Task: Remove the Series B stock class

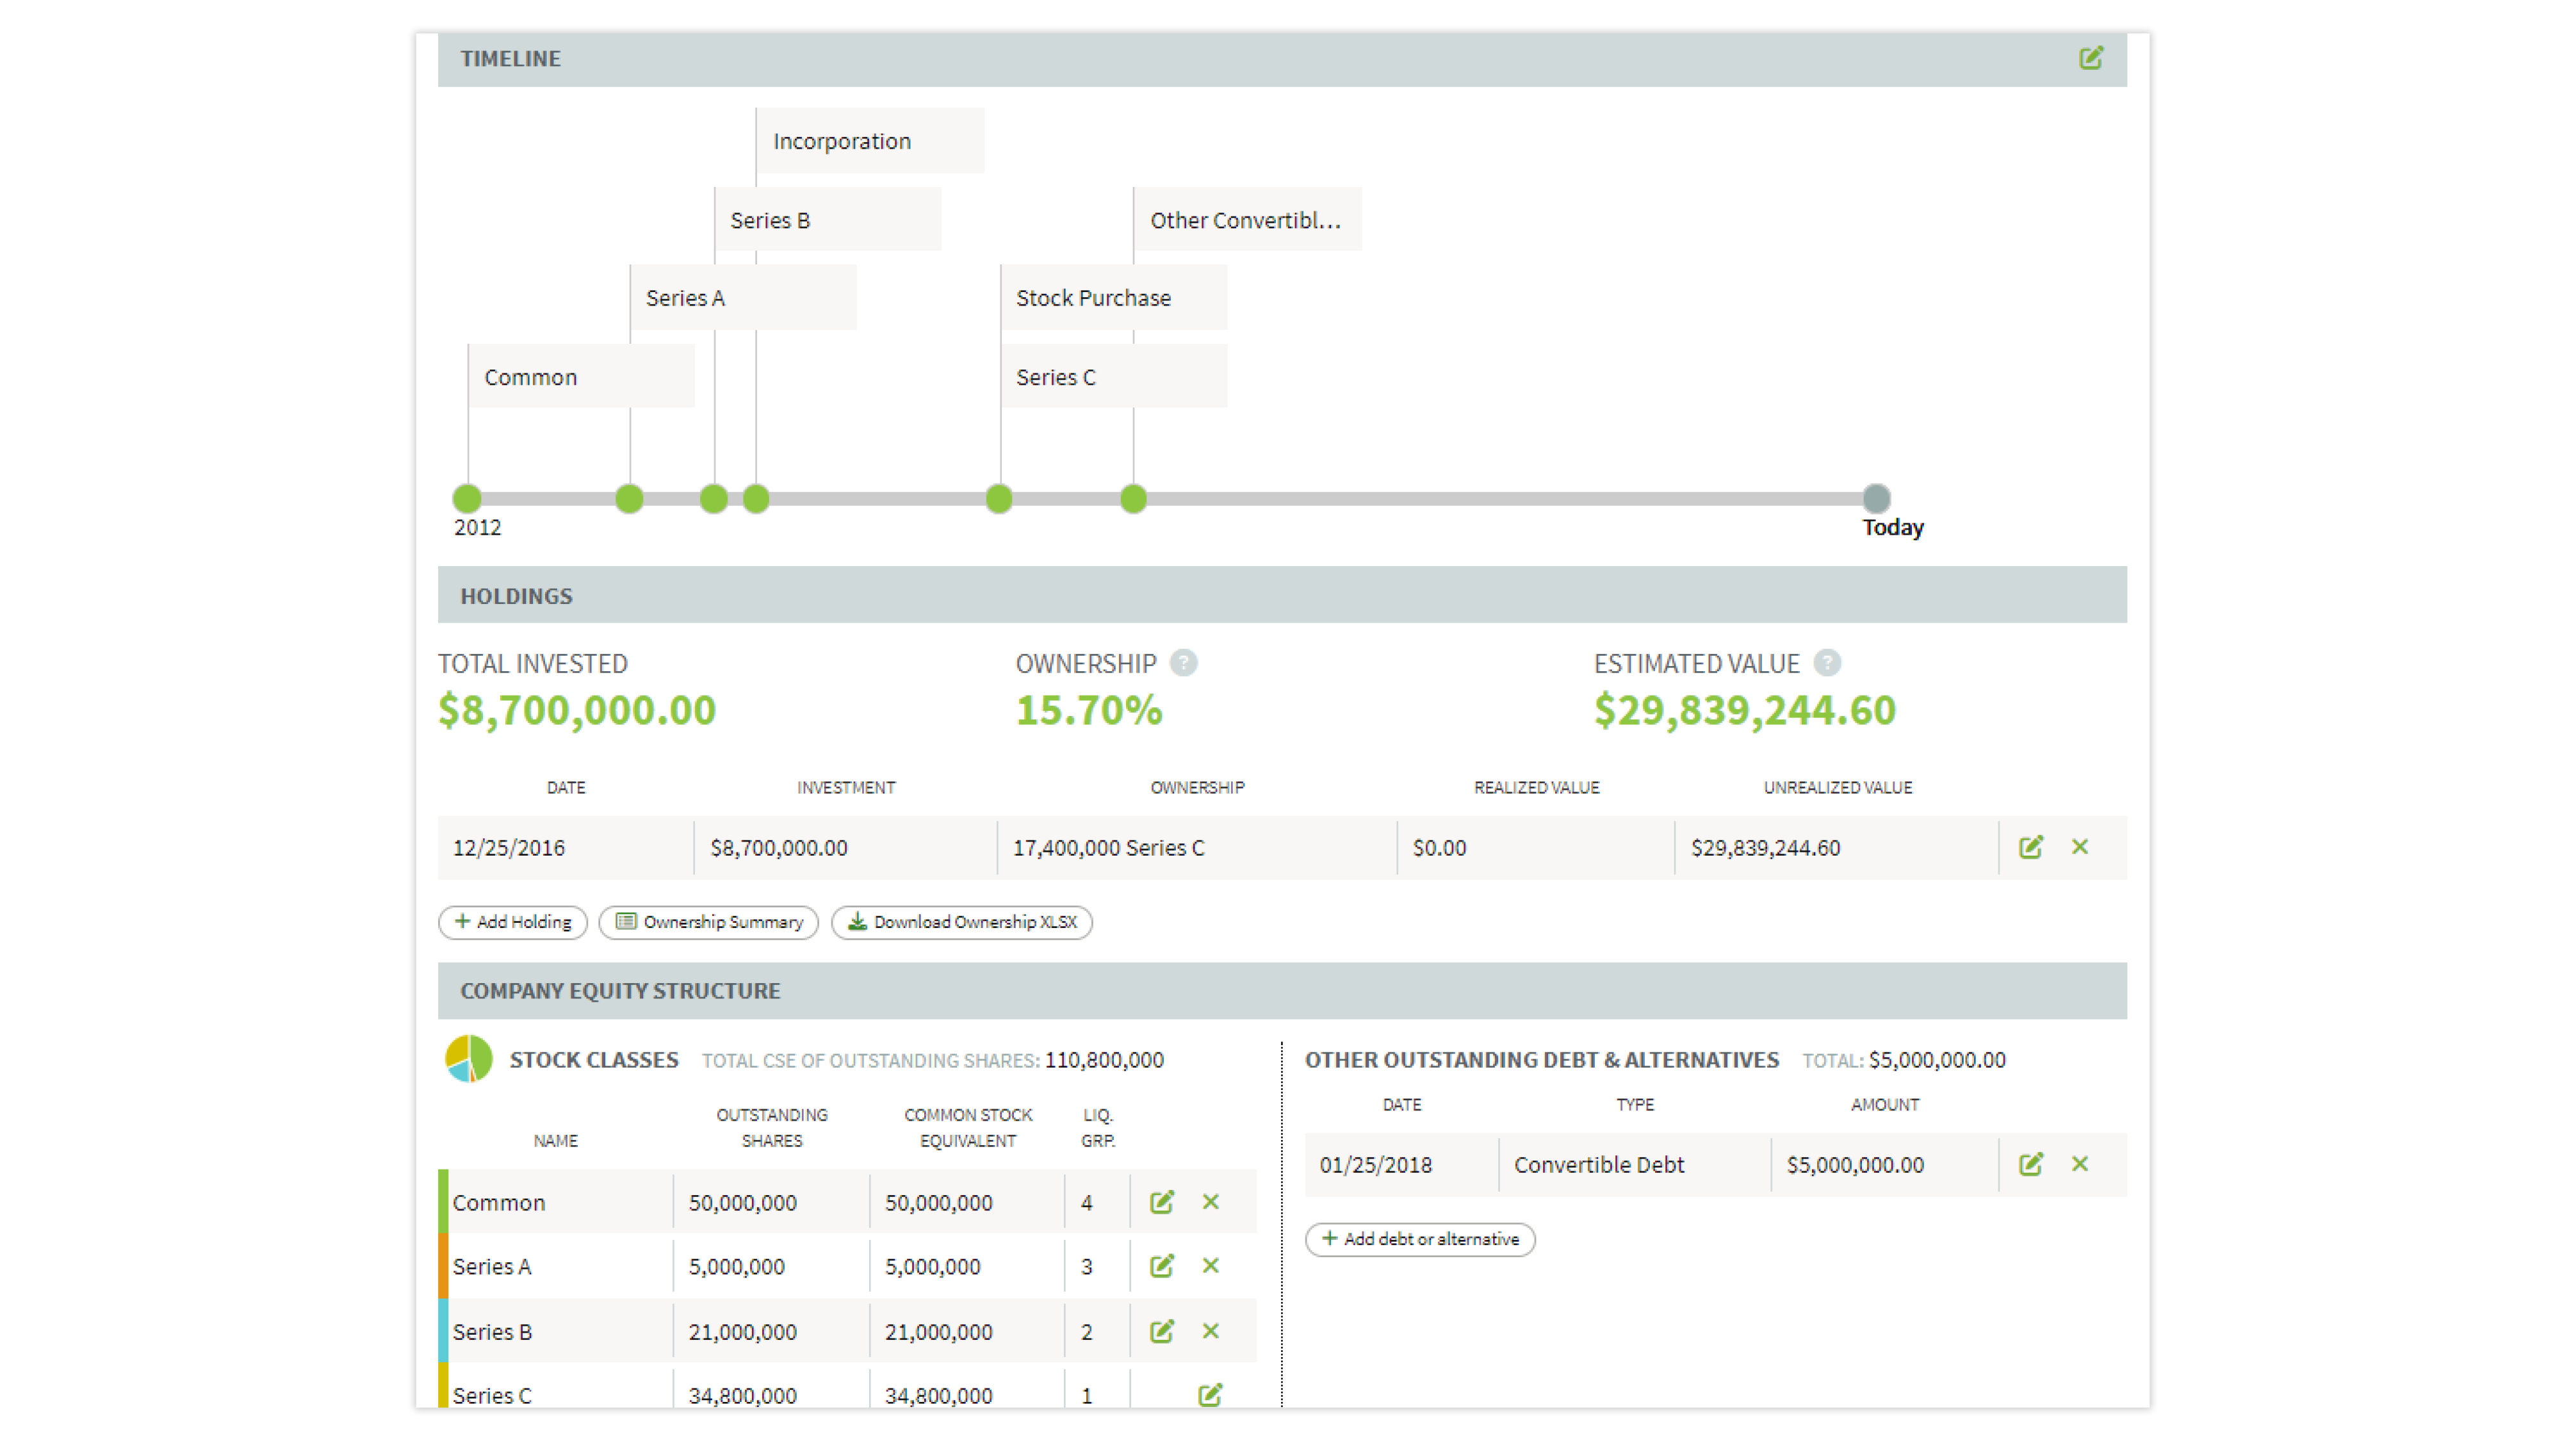Action: click(1211, 1331)
